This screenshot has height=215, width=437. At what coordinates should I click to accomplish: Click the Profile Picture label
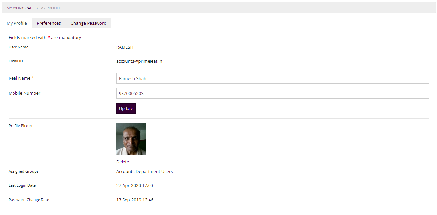21,125
